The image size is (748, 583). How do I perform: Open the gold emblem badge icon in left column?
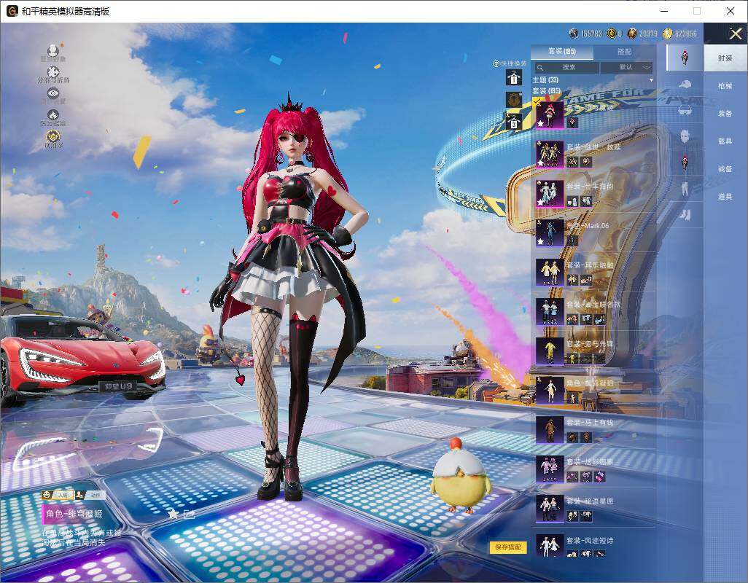coord(53,137)
